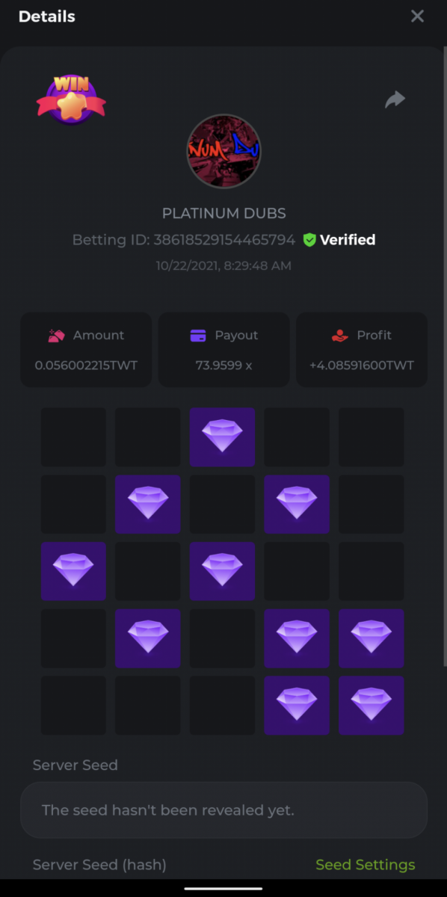The image size is (447, 897).
Task: Click the empty bottom-left grid tile
Action: (73, 706)
